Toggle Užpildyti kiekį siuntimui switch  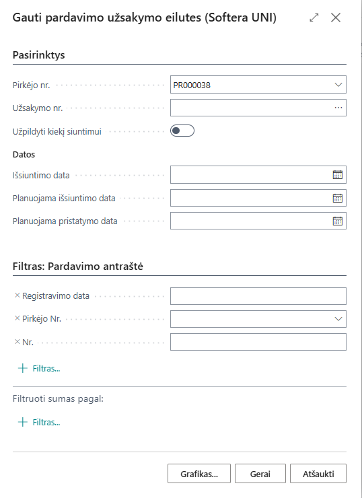coord(182,131)
